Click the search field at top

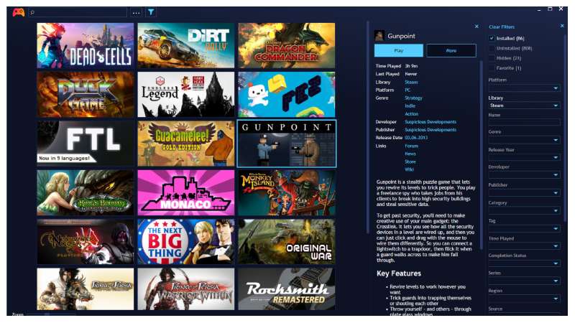[78, 12]
